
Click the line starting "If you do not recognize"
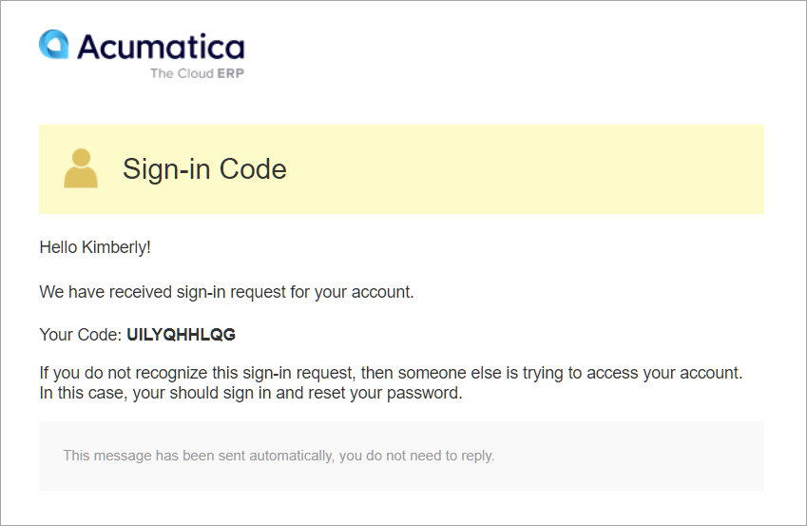(x=390, y=373)
